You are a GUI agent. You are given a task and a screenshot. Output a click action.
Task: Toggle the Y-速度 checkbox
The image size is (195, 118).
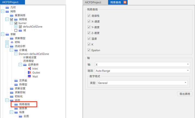tap(89, 27)
